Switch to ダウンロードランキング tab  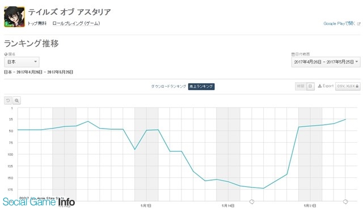point(168,87)
